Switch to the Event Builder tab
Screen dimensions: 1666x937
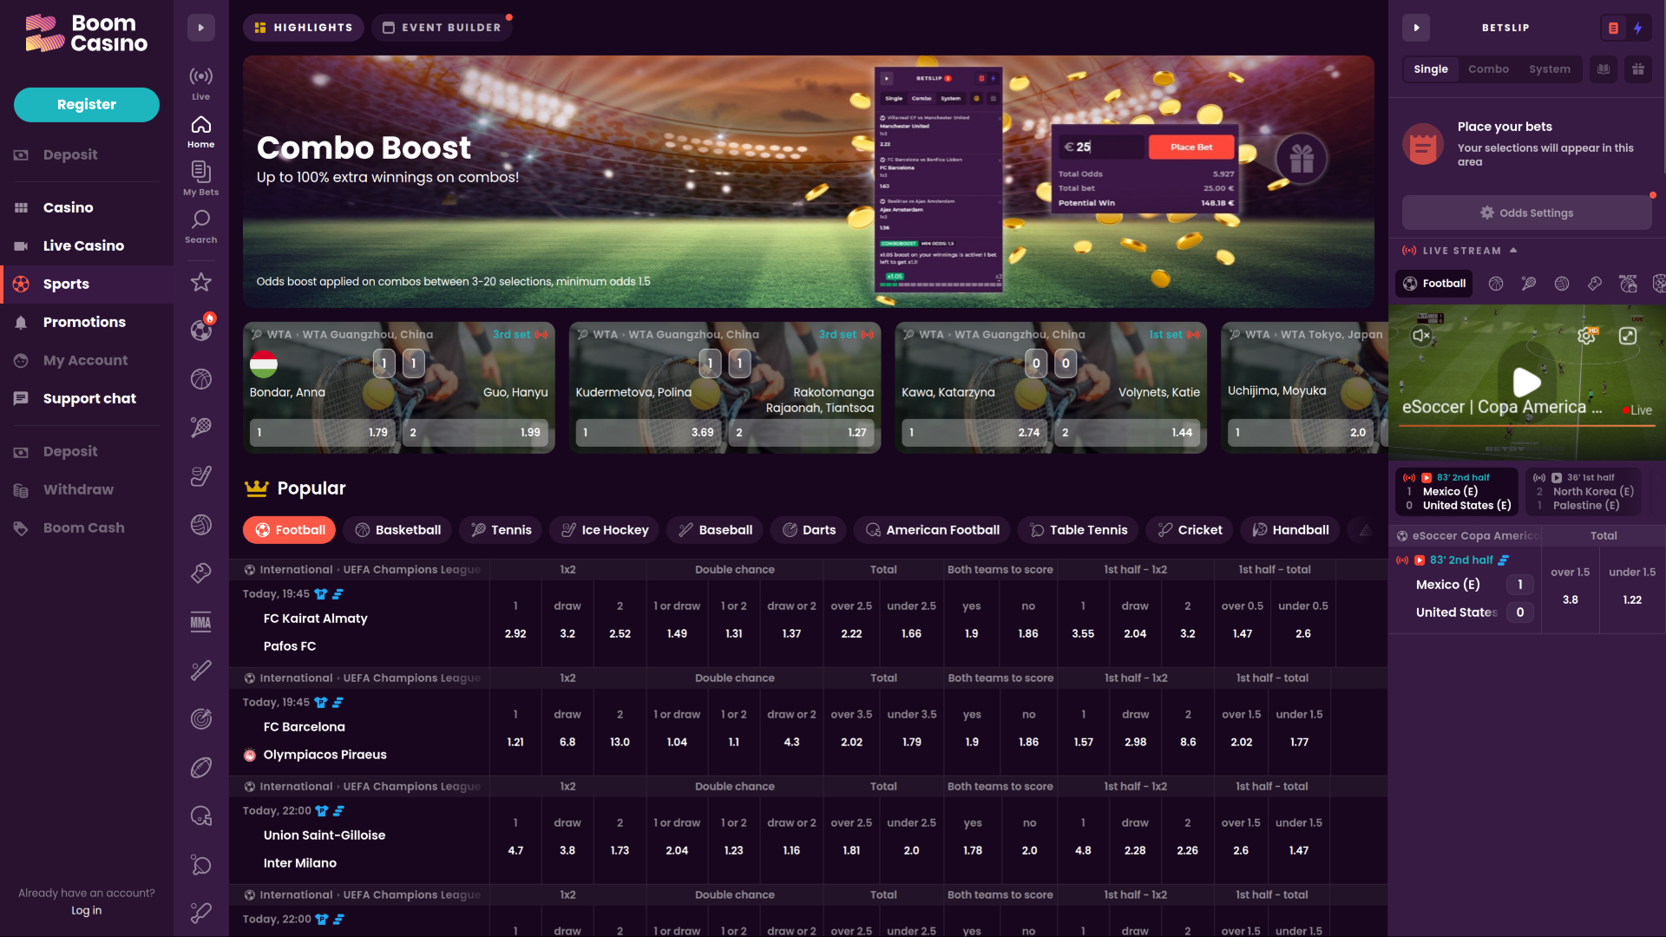click(x=443, y=27)
